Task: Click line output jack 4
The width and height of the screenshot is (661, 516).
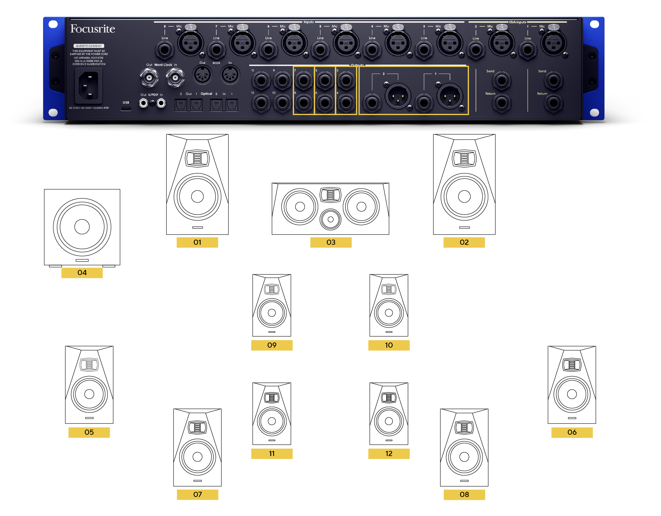Action: click(x=346, y=103)
